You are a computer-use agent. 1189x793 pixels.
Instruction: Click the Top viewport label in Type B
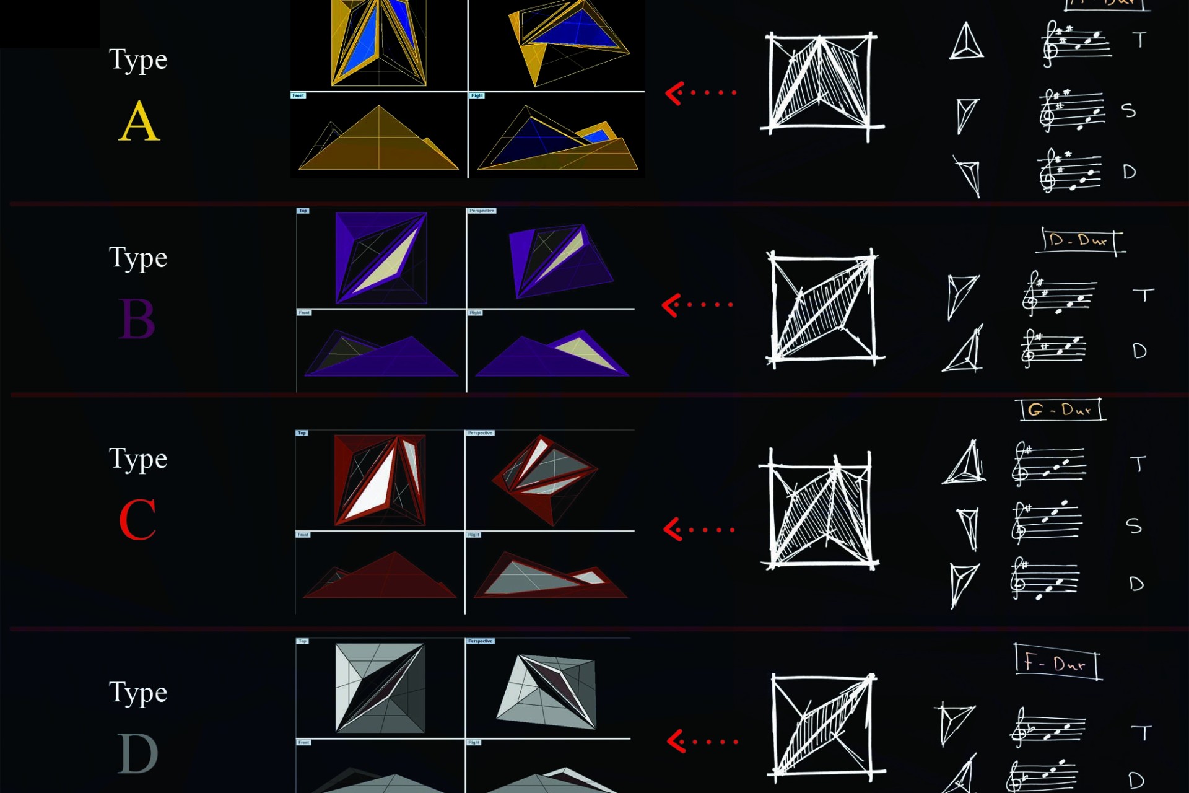pos(303,211)
